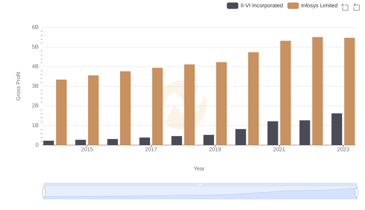Click the 2017 x-axis tick label

pyautogui.click(x=151, y=149)
